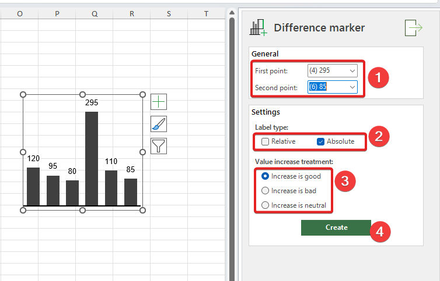Click the first bar labeled 120

(33, 186)
